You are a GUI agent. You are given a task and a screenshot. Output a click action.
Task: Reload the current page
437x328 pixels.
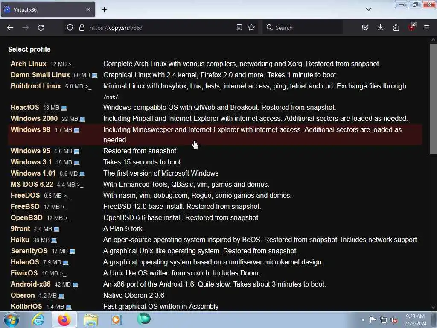(x=41, y=28)
